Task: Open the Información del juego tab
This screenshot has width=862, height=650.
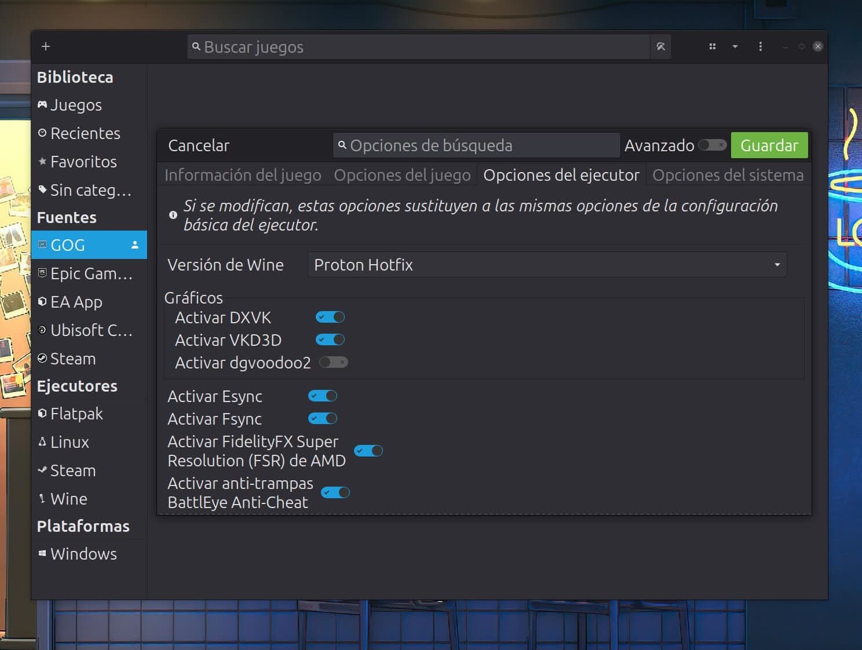Action: (x=243, y=175)
